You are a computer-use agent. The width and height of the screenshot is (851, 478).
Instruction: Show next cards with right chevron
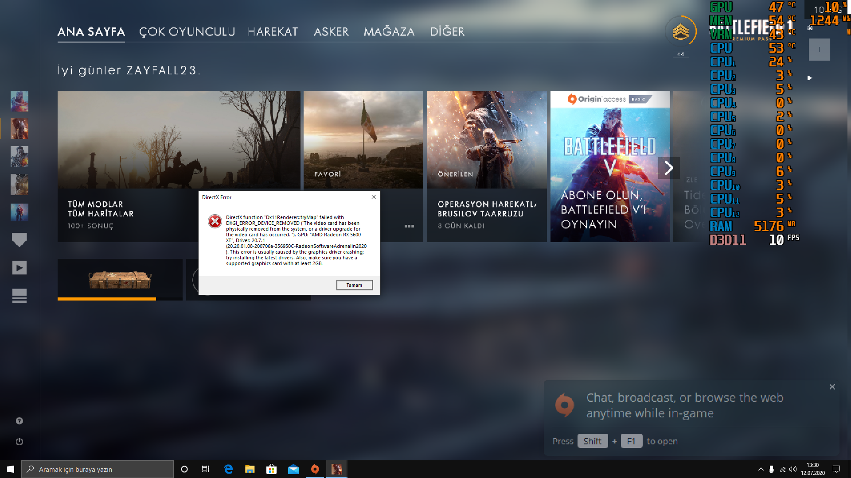[669, 168]
